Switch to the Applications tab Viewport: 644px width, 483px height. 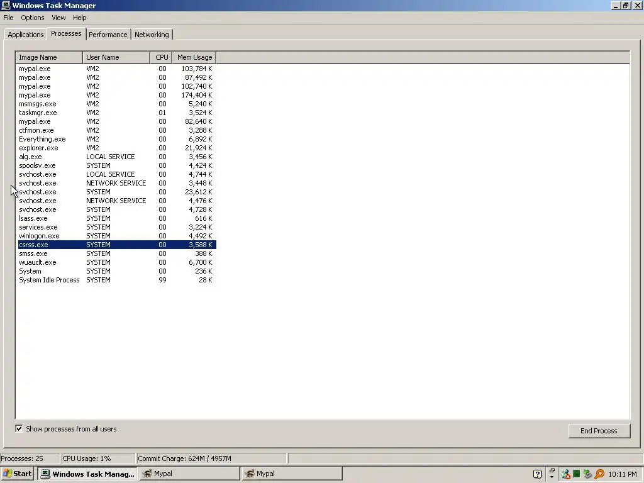25,35
